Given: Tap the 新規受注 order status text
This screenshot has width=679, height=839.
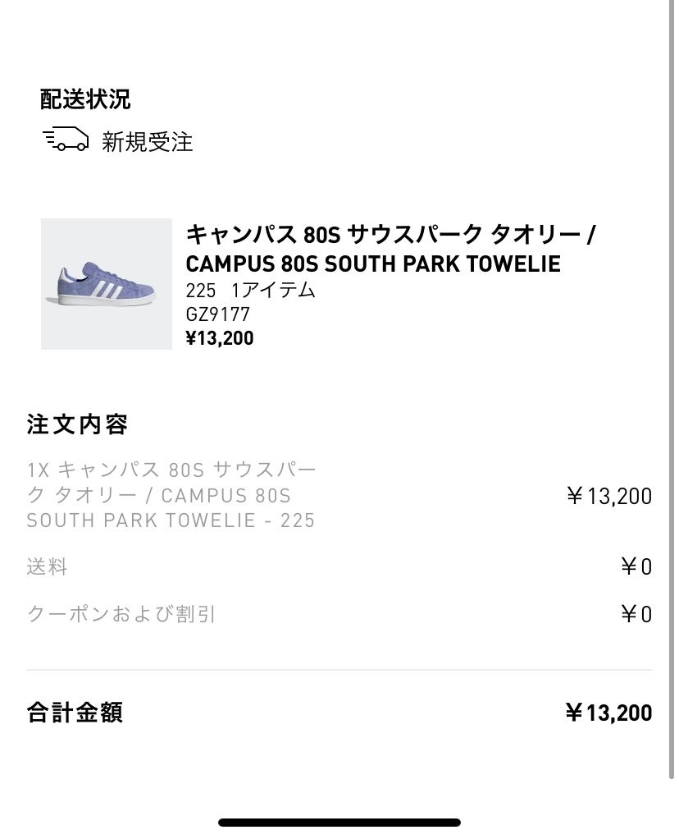Looking at the screenshot, I should click(148, 142).
